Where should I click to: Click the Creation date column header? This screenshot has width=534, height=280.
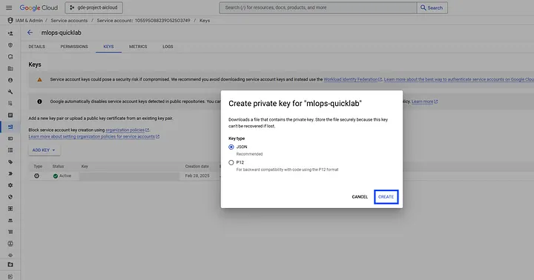coord(197,167)
